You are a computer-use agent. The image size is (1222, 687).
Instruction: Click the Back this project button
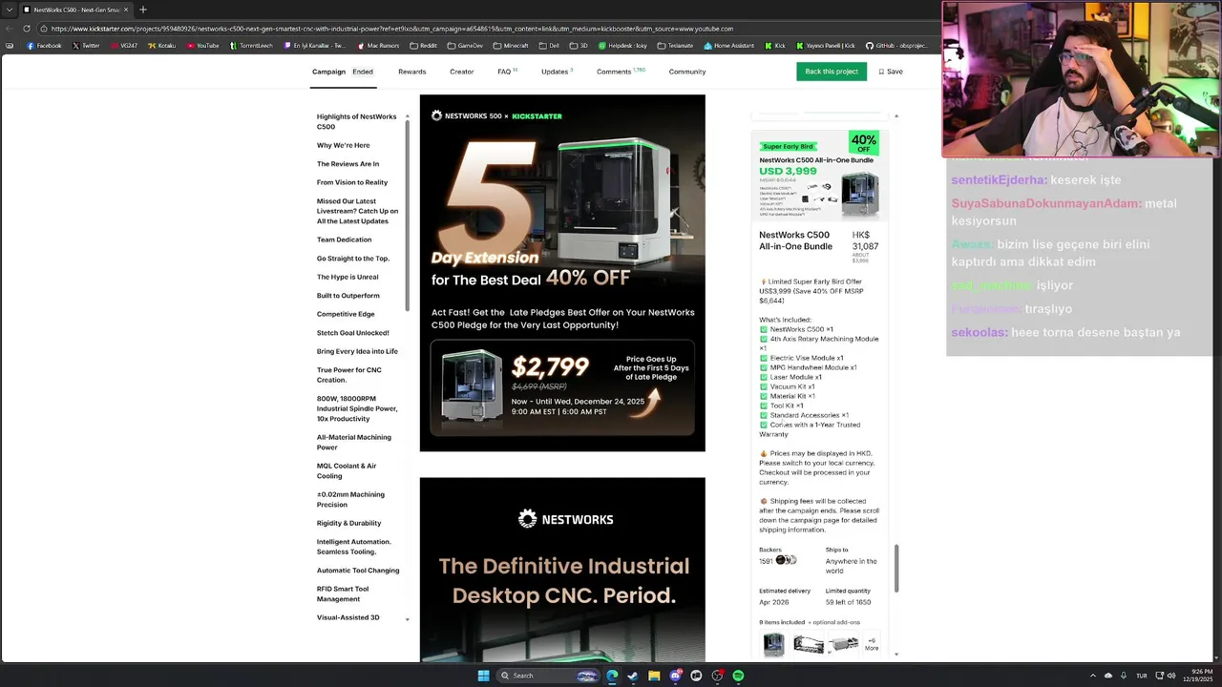coord(832,72)
